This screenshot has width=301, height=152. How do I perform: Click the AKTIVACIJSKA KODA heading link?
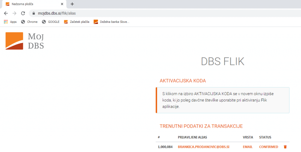pos(183,81)
